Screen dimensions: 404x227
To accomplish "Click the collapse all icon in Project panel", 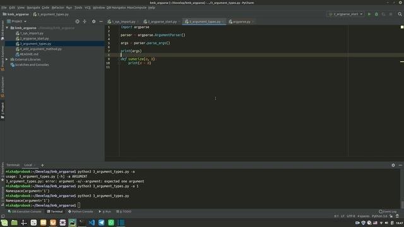I will pyautogui.click(x=85, y=21).
